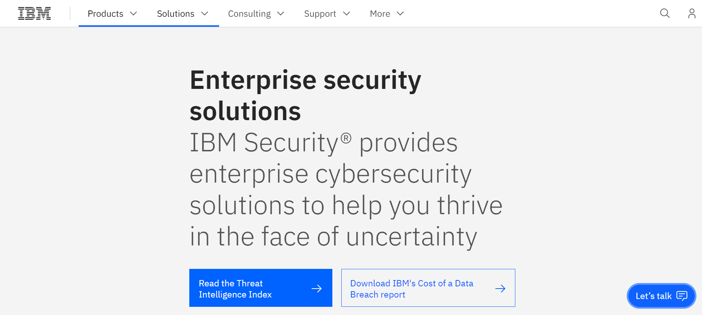
Task: Click the IBM logo
Action: pos(35,13)
